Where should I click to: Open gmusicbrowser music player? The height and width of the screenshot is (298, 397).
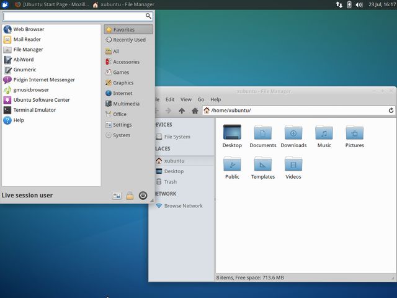51,90
